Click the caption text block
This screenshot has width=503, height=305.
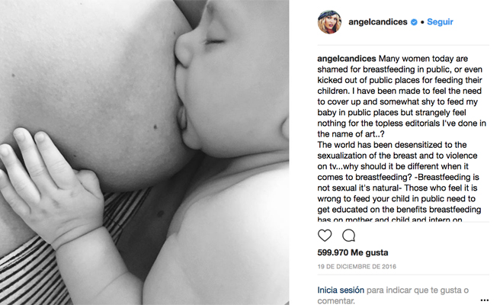[402, 139]
